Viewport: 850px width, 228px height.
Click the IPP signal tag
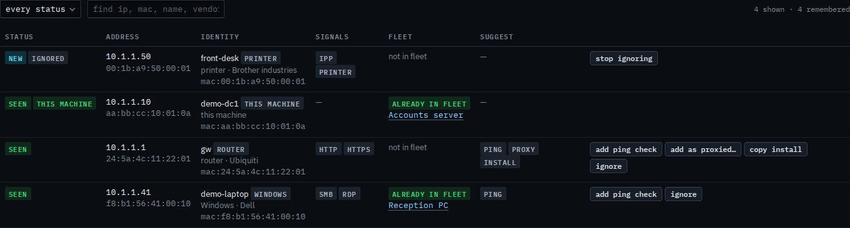[326, 58]
